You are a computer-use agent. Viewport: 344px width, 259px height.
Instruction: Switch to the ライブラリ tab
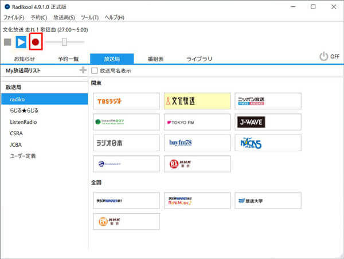[x=200, y=58]
